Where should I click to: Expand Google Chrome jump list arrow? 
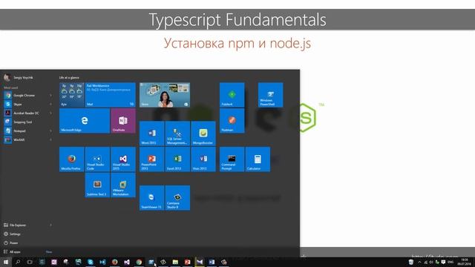51,96
